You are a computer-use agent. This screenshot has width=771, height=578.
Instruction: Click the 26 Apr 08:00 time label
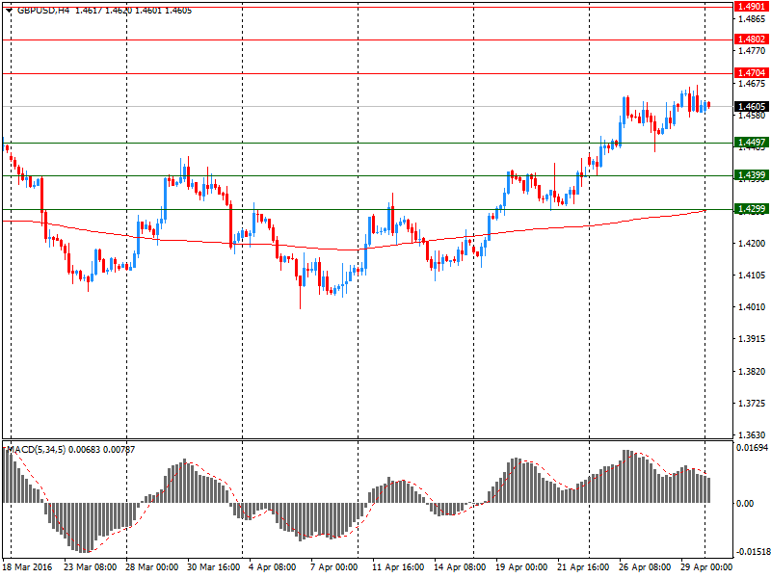645,567
